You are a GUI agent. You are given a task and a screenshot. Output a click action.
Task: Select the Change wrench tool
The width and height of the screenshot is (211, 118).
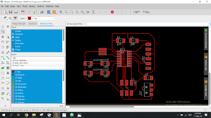[x=8, y=52]
